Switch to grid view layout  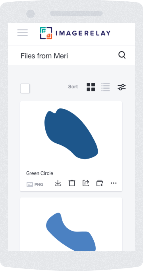pos(91,87)
